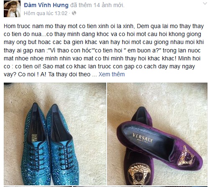
Task: Open the purple Versace loafers photo
Action: [x=157, y=134]
